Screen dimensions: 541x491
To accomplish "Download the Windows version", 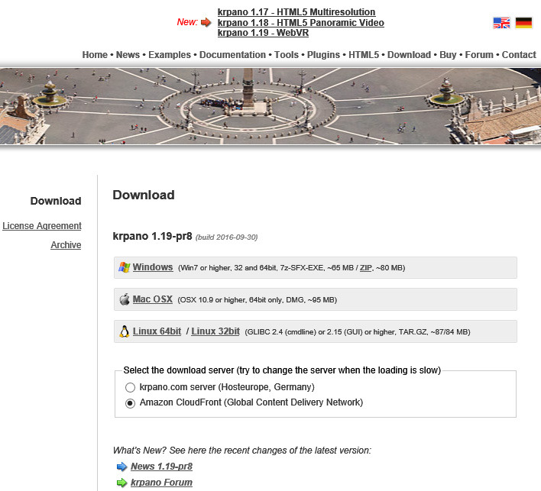I will click(x=153, y=267).
